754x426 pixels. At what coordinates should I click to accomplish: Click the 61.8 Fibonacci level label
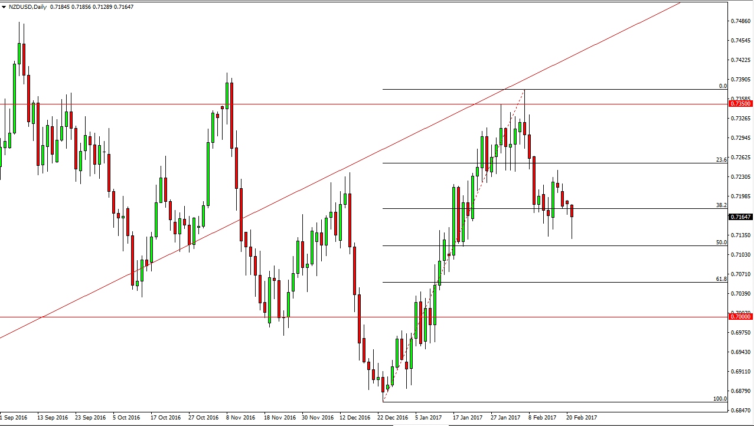tap(720, 278)
